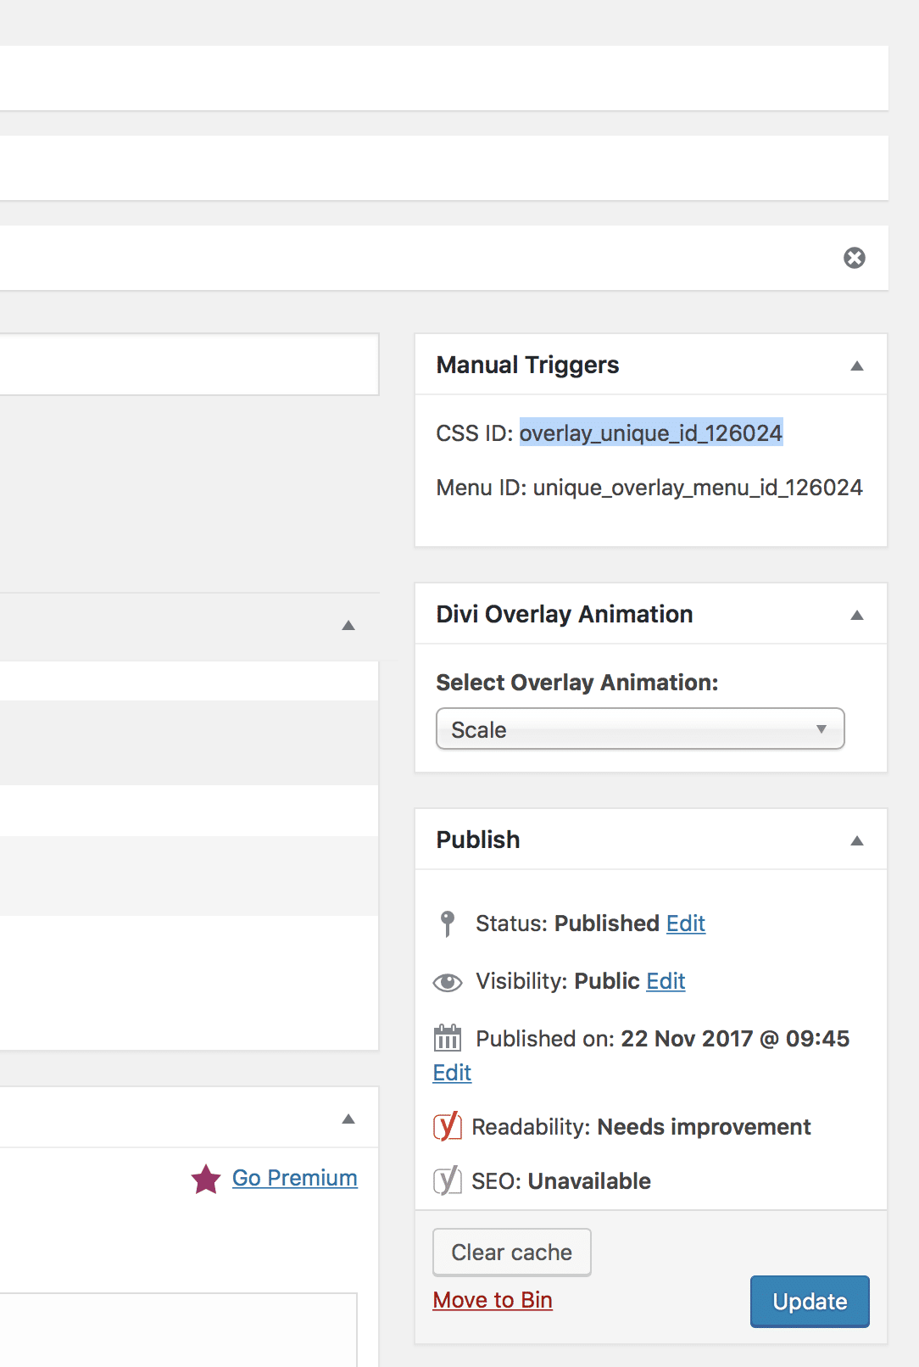Open the Go Premium link

point(295,1178)
